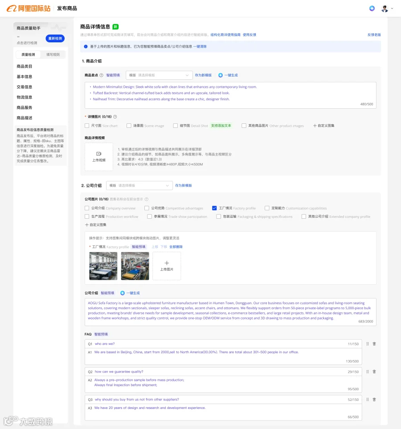This screenshot has width=401, height=429.
Task: Open the 公司介绍 template dropdown
Action: point(139,185)
